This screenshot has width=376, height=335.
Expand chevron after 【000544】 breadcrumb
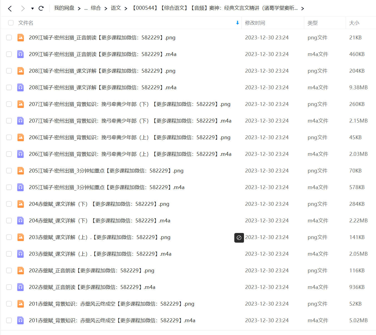click(x=303, y=9)
